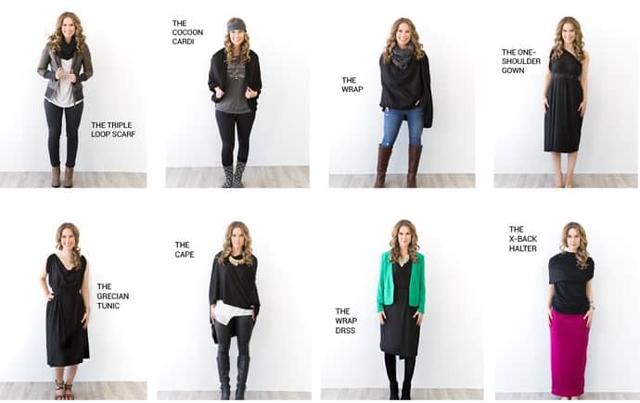Click 'THE CAPE' caption text
The width and height of the screenshot is (640, 403).
[x=185, y=249]
